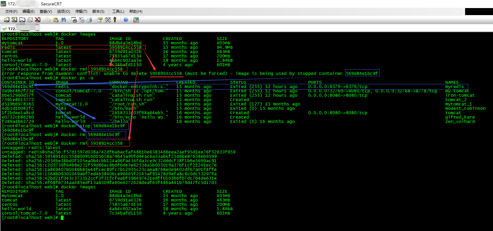Click 'Deleted: sha256:ef68f6734aa4' output line

tap(109, 183)
